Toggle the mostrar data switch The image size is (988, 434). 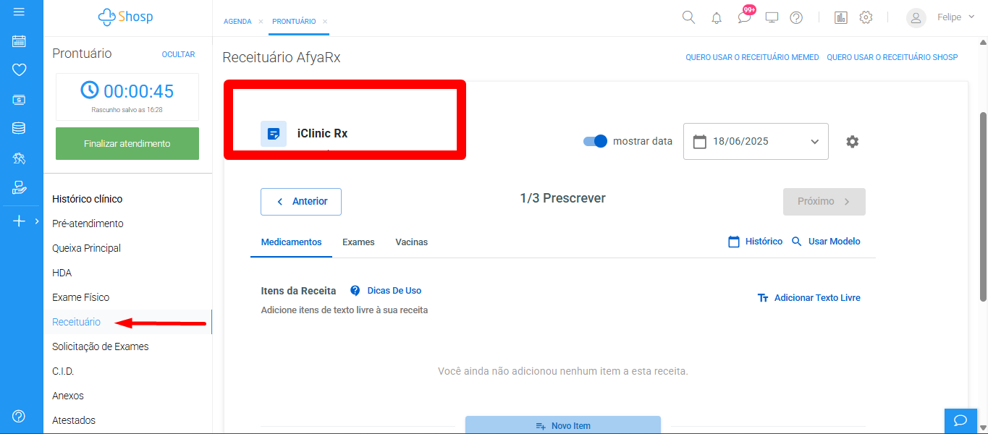(595, 141)
